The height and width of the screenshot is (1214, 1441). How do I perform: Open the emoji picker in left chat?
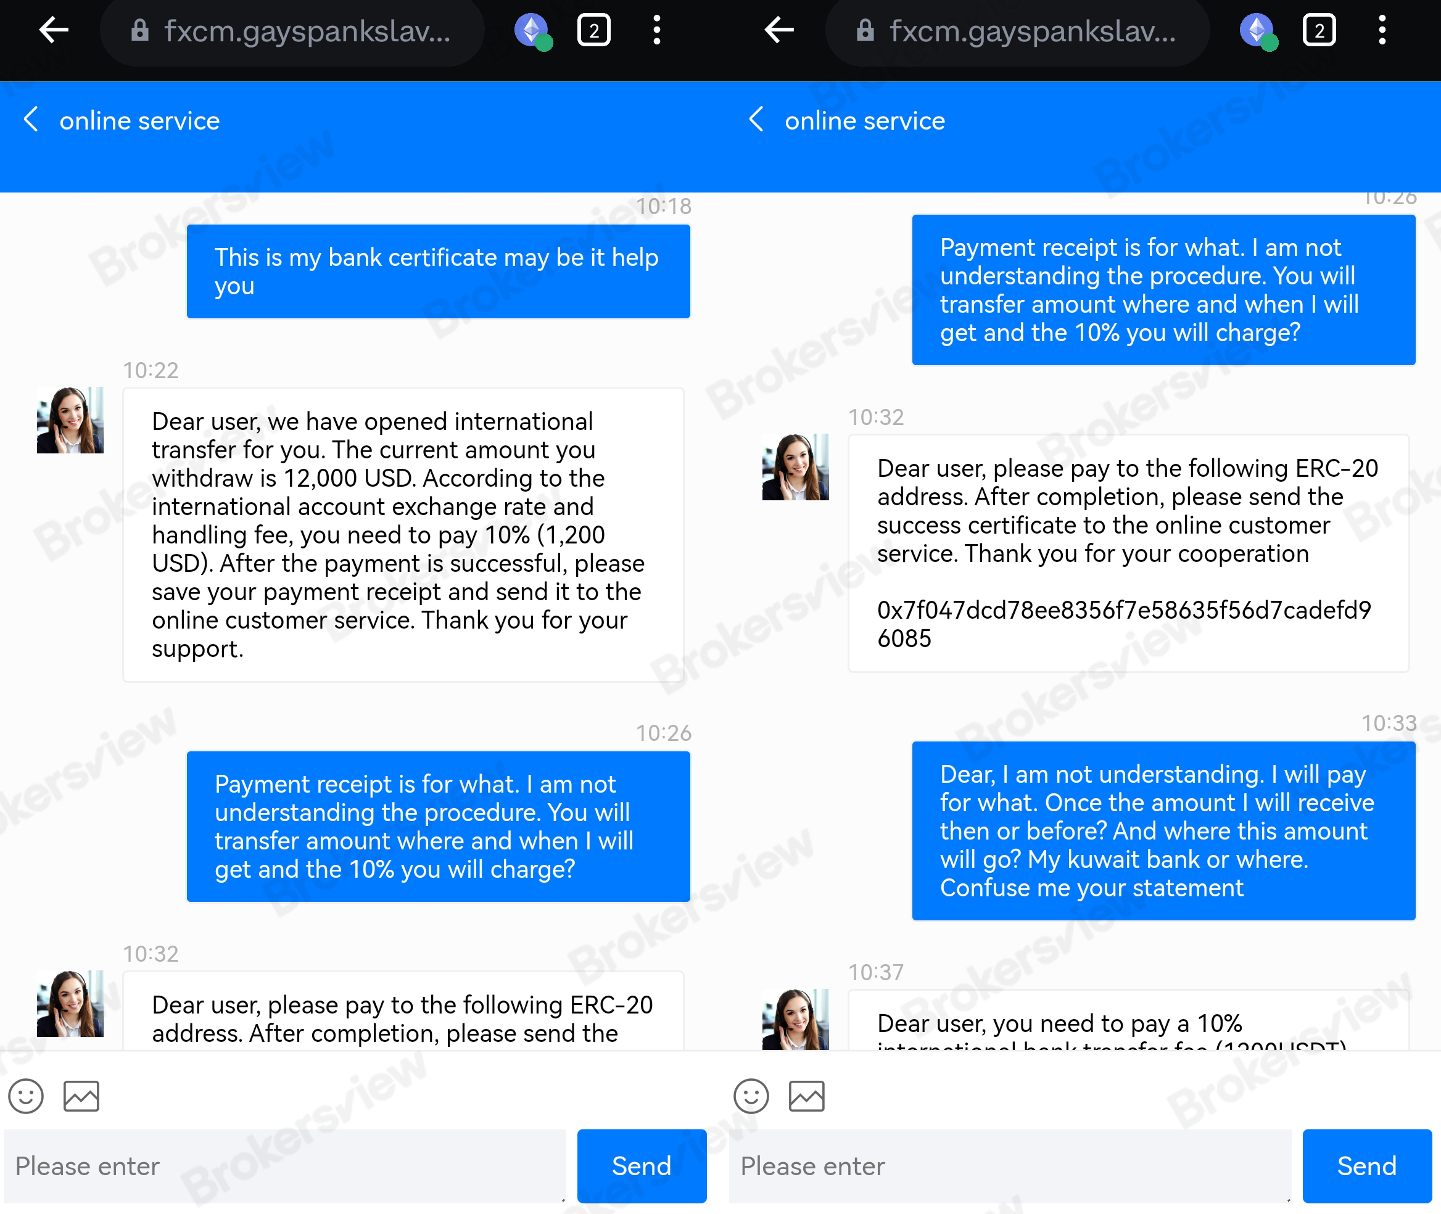[x=26, y=1095]
